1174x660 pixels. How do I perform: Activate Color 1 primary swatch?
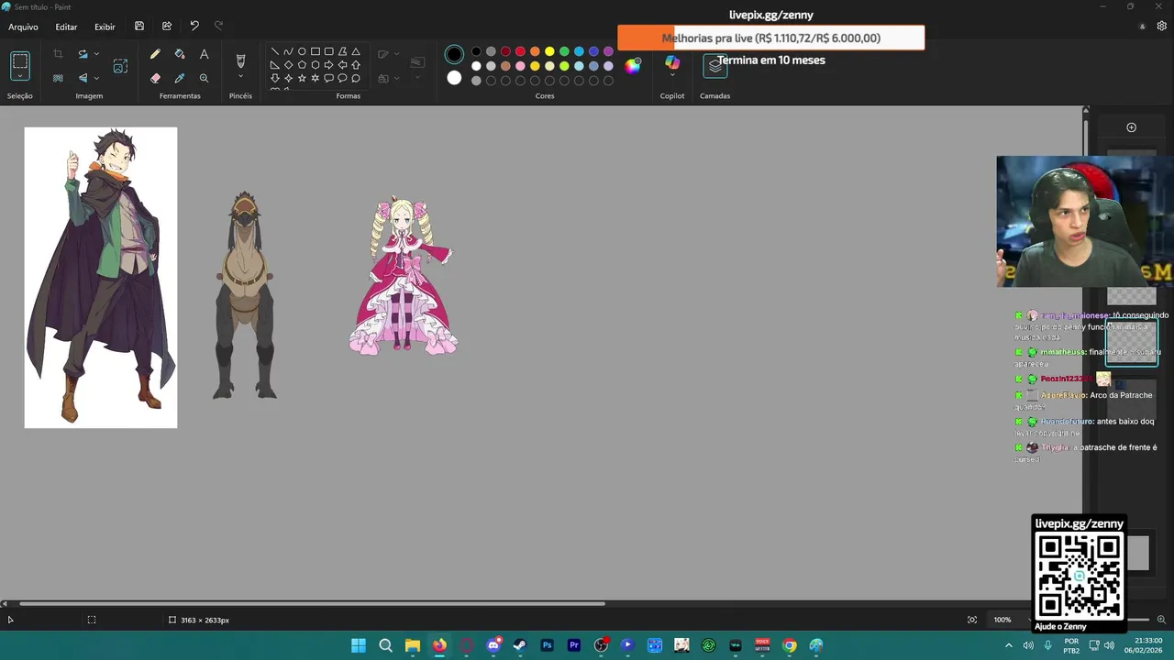(454, 55)
